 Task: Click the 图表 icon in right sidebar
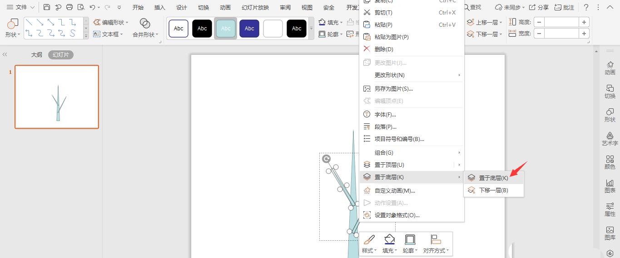click(x=610, y=186)
